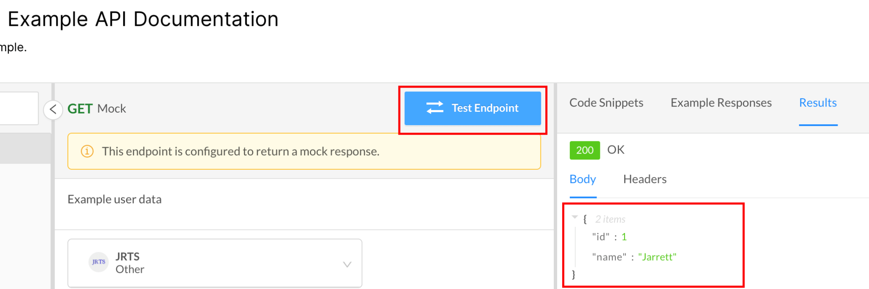Click the swap arrows icon on Test Endpoint

click(434, 108)
